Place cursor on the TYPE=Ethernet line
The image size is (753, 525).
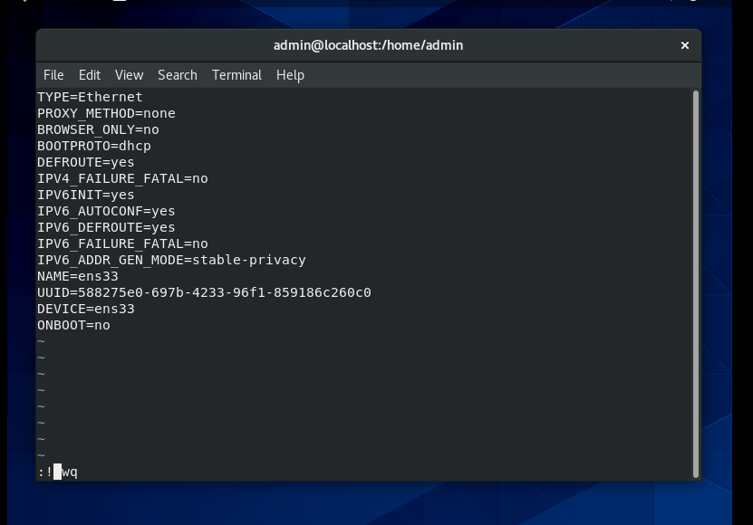click(89, 97)
